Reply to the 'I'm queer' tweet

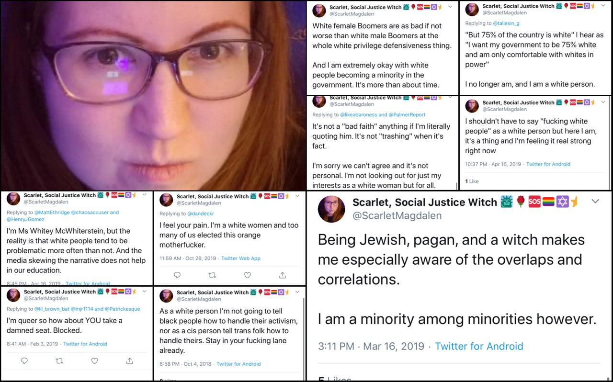(x=24, y=361)
